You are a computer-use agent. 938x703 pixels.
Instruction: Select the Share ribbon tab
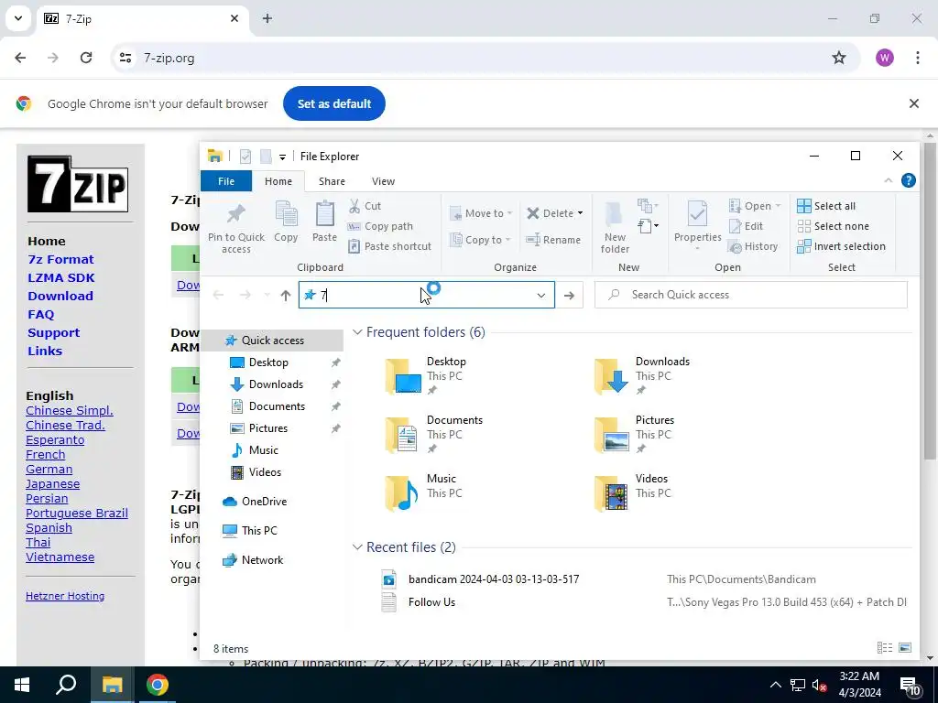[332, 181]
